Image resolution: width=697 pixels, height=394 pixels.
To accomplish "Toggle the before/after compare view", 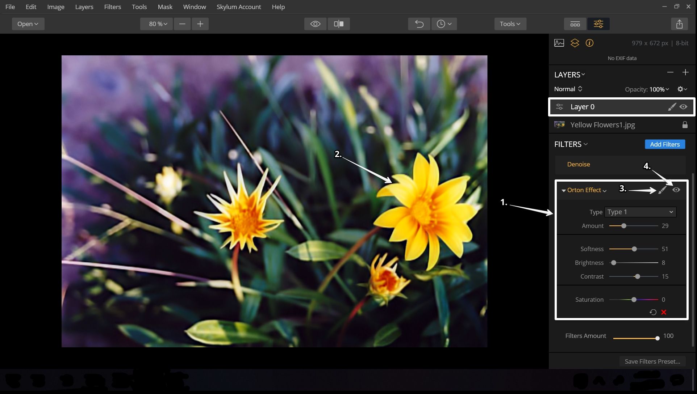I will point(339,24).
